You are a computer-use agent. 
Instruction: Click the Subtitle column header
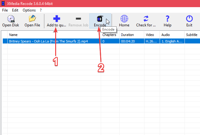coord(192,35)
